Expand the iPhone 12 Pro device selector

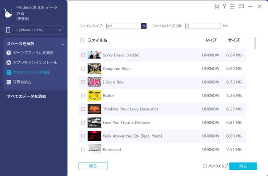click(33, 30)
